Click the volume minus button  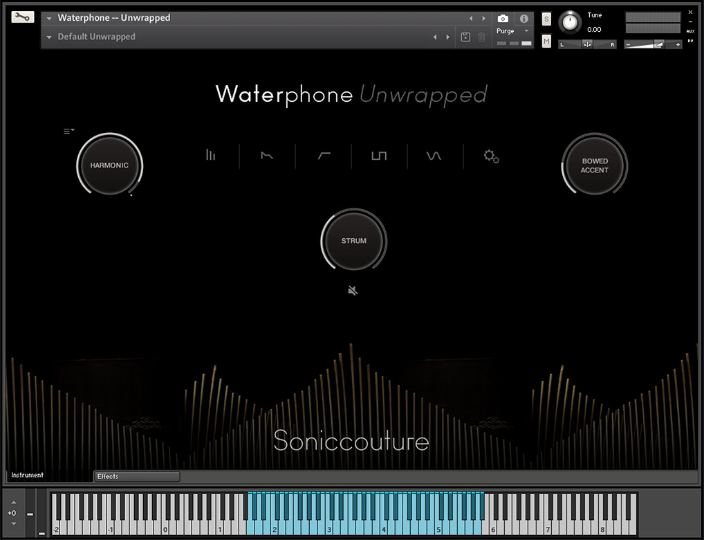628,44
